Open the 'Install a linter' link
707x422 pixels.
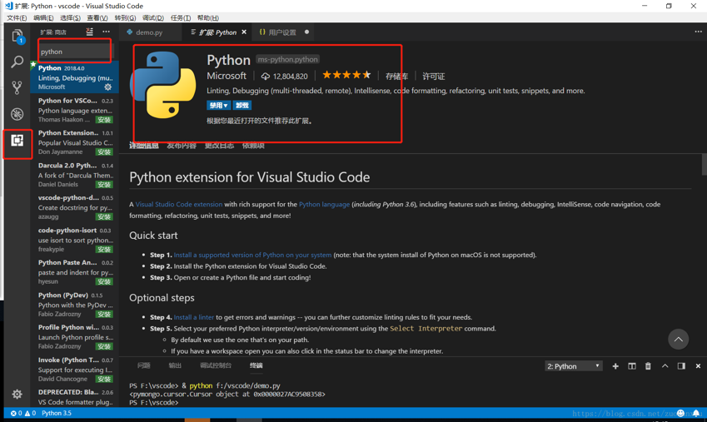pos(194,317)
